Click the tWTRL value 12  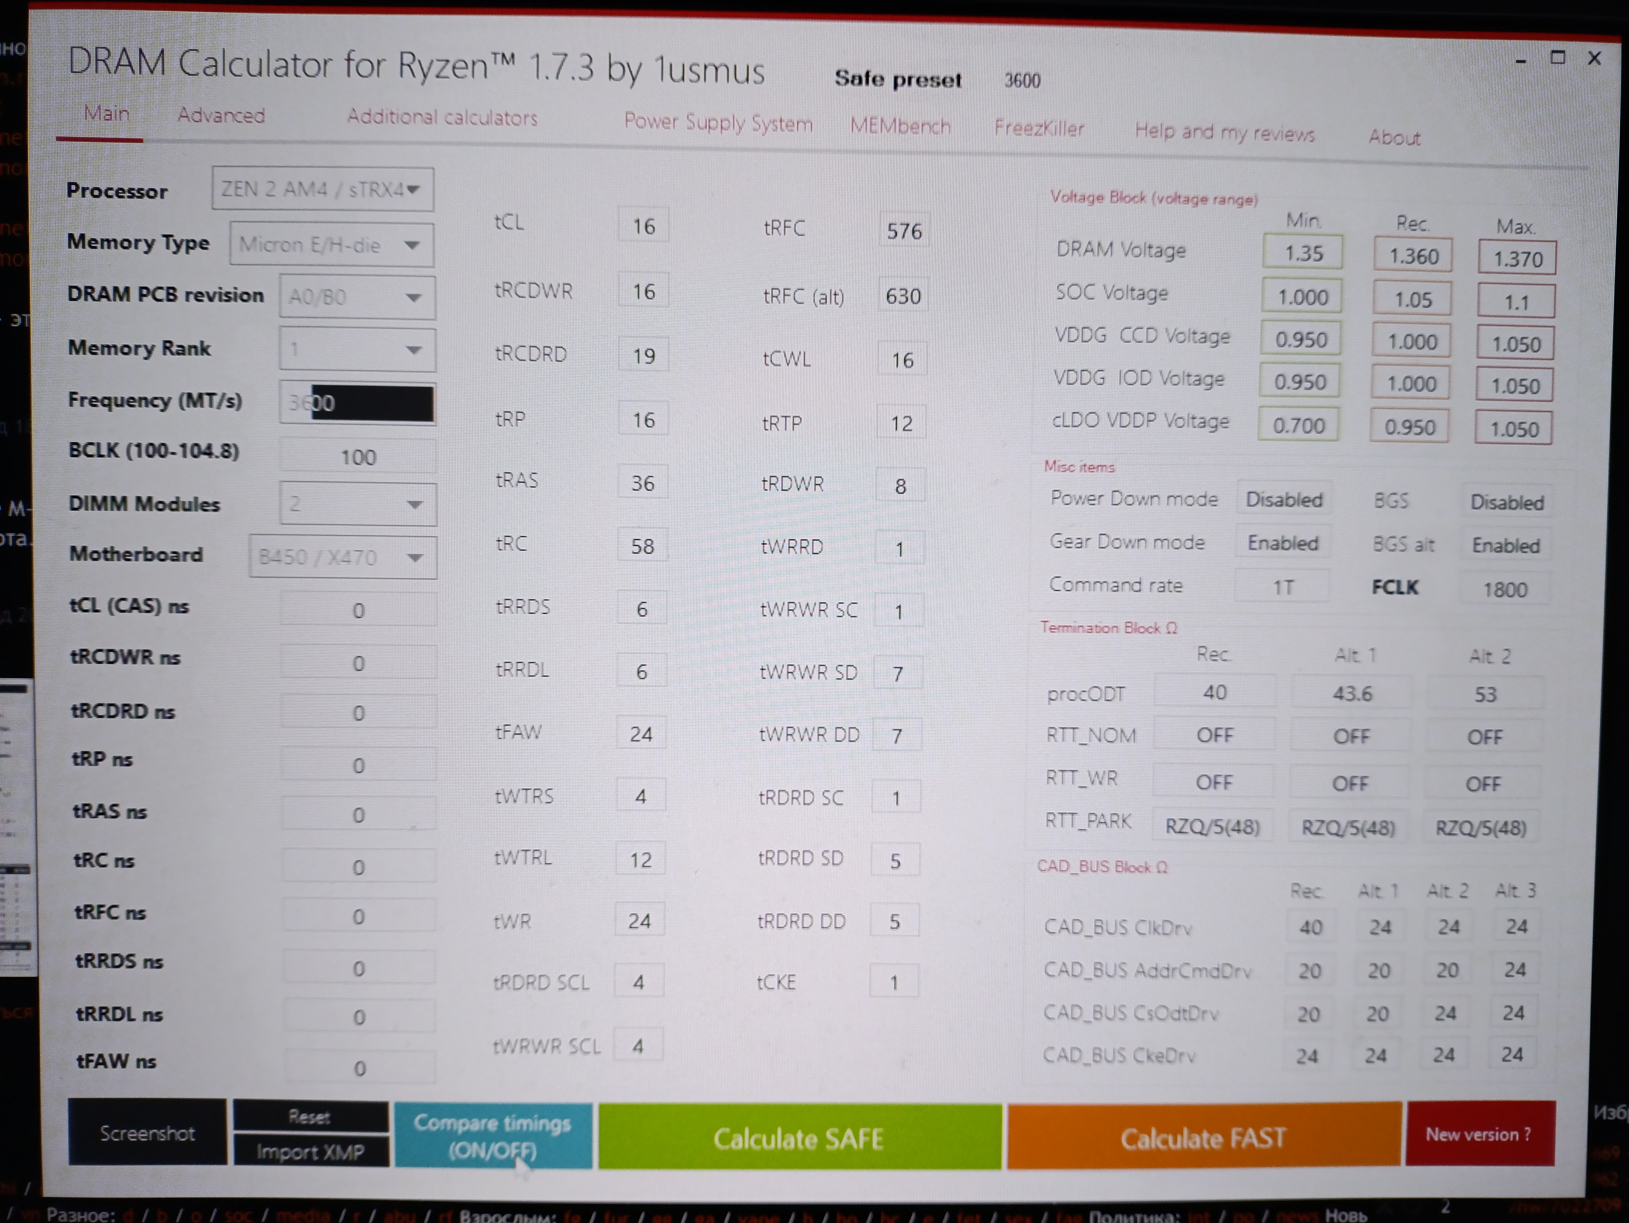coord(640,858)
